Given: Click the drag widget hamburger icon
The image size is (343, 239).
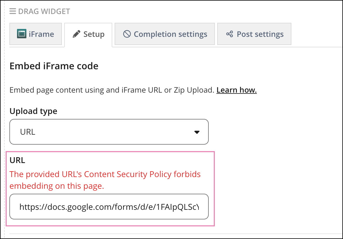Looking at the screenshot, I should click(13, 11).
